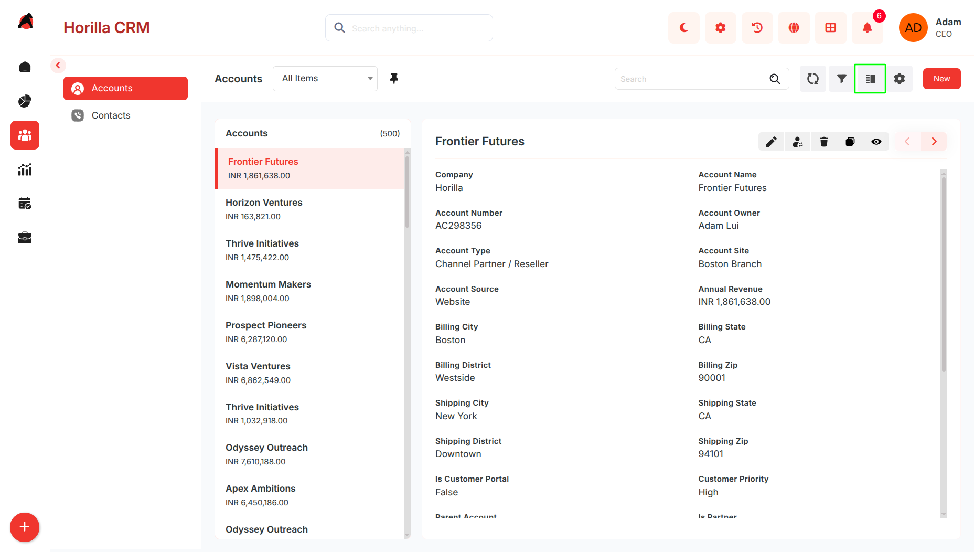The width and height of the screenshot is (974, 552).
Task: Toggle split view layout icon
Action: [870, 79]
